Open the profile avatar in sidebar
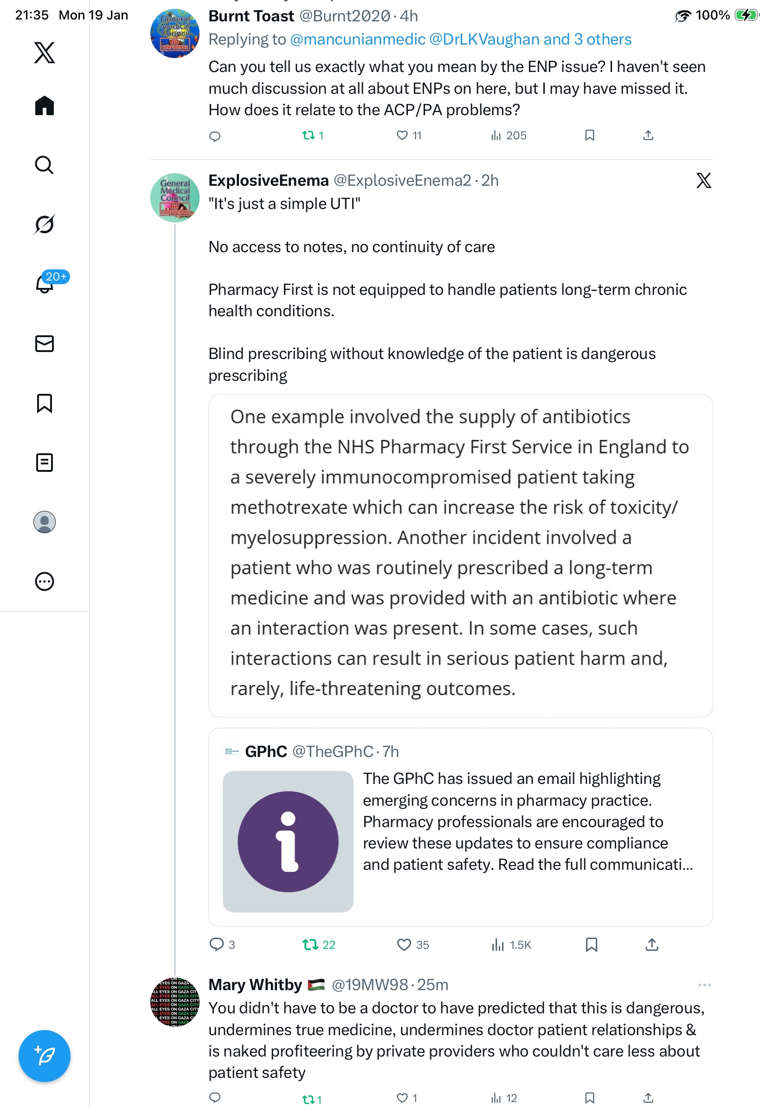The width and height of the screenshot is (774, 1109). click(x=45, y=522)
